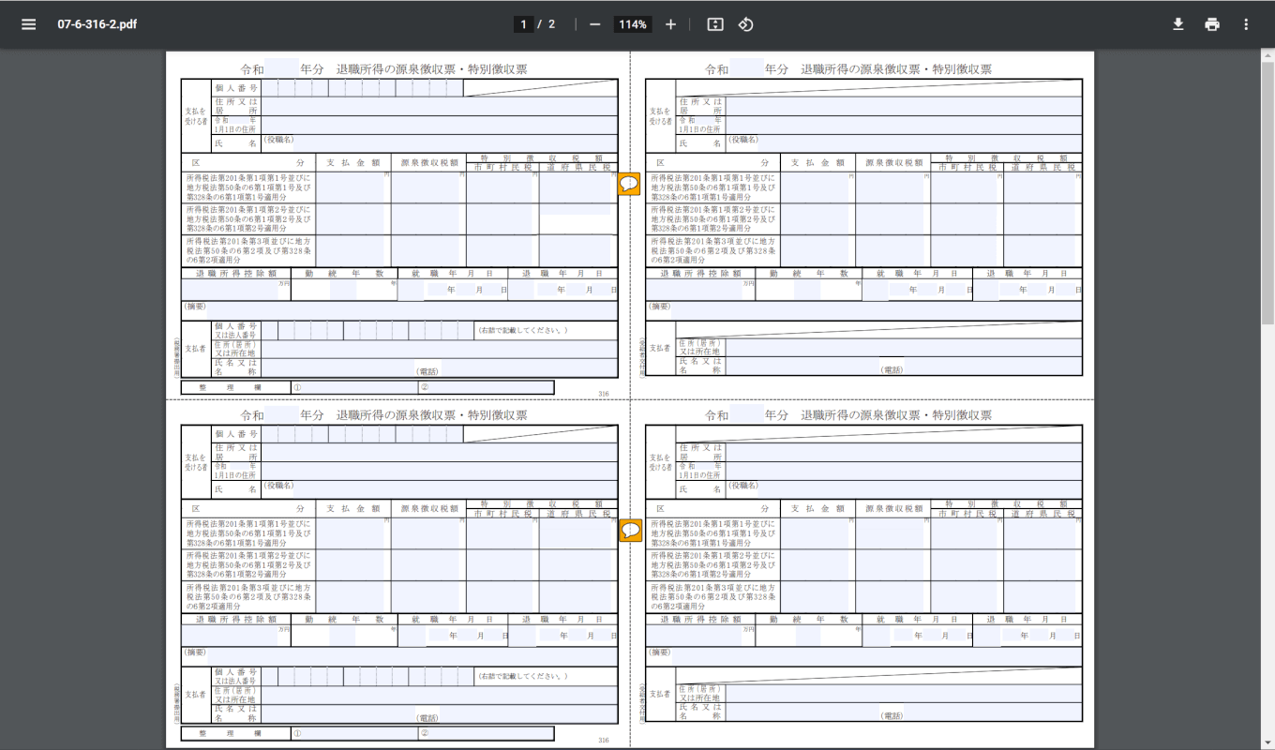Click the zoom in plus button
Image resolution: width=1275 pixels, height=750 pixels.
670,24
